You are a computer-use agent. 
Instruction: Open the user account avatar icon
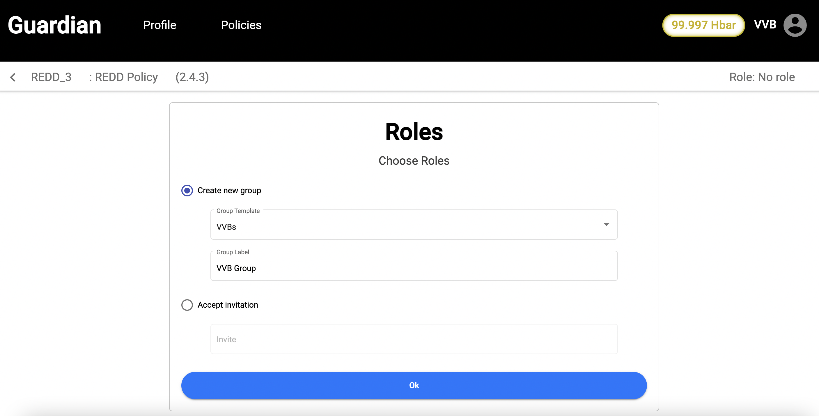point(795,25)
